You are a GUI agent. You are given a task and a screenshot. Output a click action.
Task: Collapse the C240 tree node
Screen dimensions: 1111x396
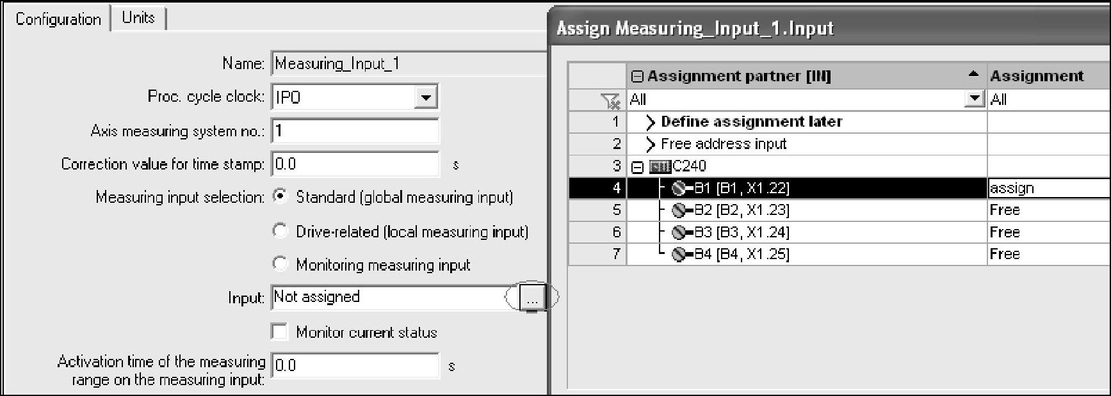tap(637, 167)
